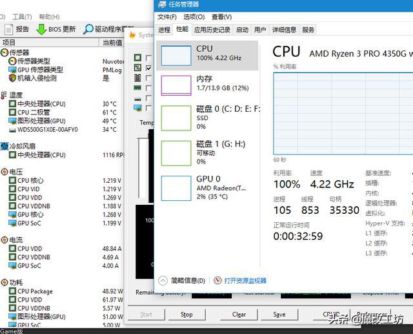Check the checkbox beside the GPU monitor icon
Image resolution: width=413 pixels, height=334 pixels.
(x=148, y=108)
